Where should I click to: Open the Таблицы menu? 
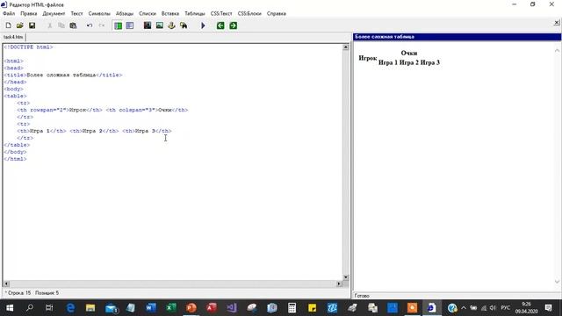point(195,13)
